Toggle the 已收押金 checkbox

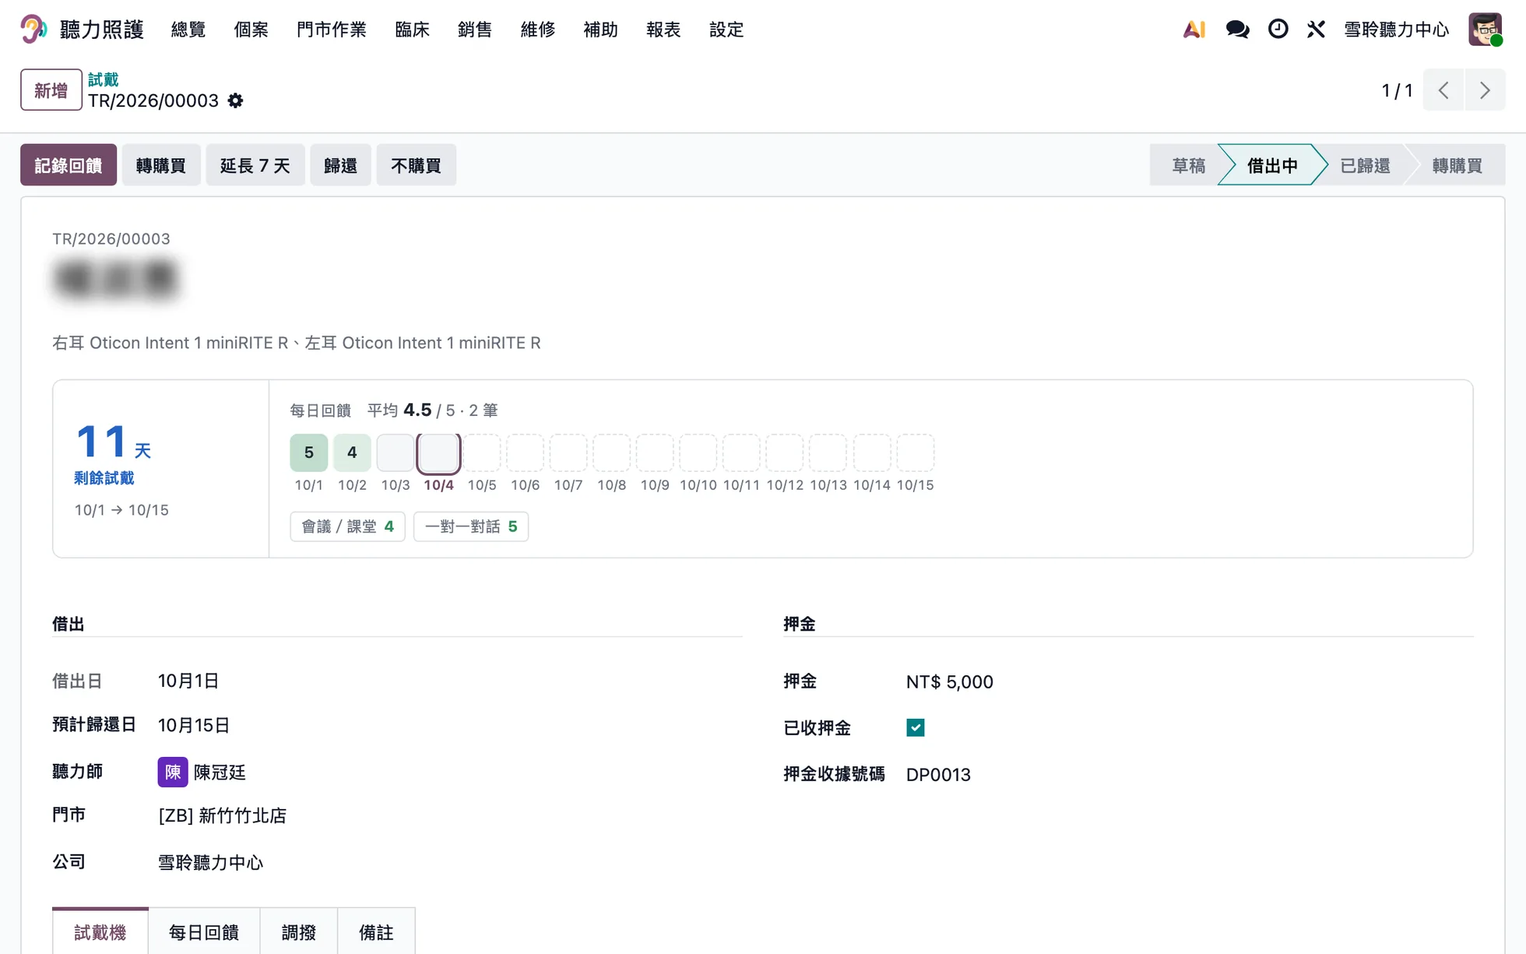[916, 727]
